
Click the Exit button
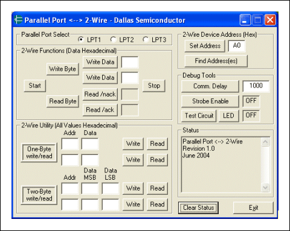click(x=253, y=207)
